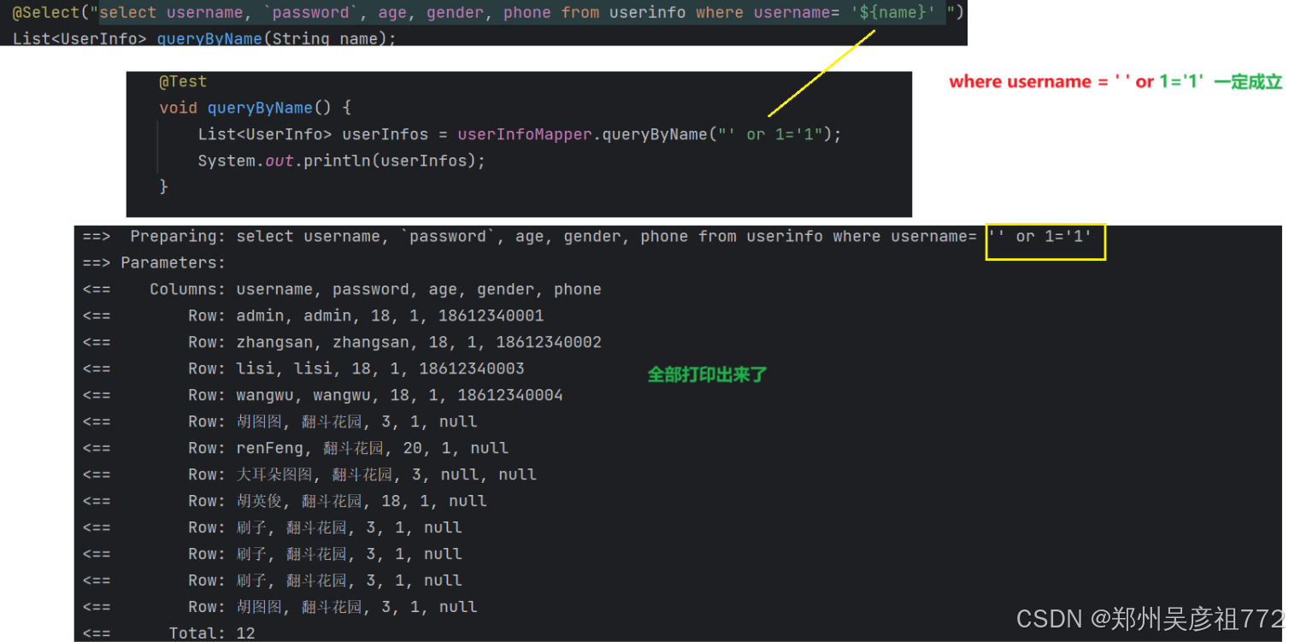1289x642 pixels.
Task: Click the "' or 1='1" string argument
Action: coord(770,134)
